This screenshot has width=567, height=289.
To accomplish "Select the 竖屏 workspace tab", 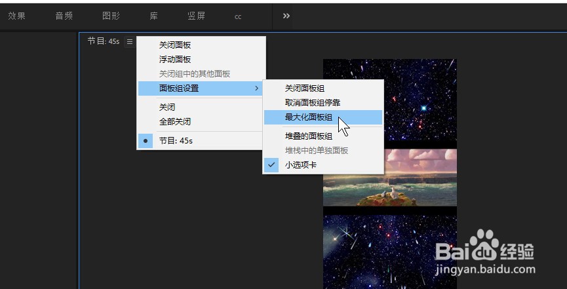I will tap(197, 16).
